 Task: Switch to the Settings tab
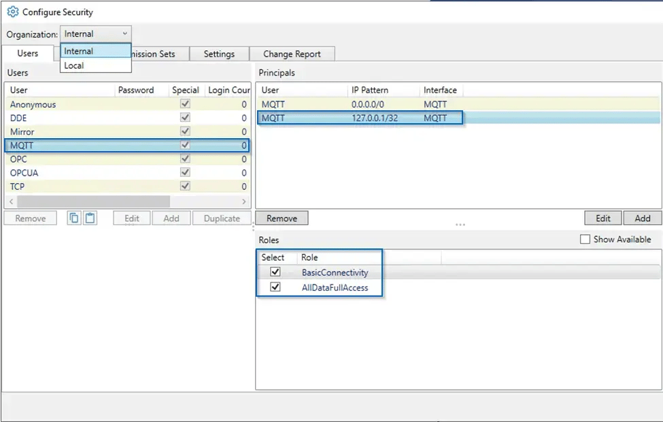click(x=219, y=53)
